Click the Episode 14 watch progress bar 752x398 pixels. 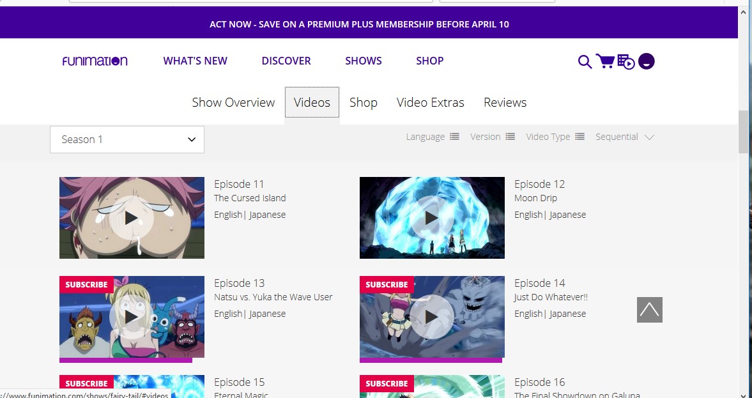431,360
